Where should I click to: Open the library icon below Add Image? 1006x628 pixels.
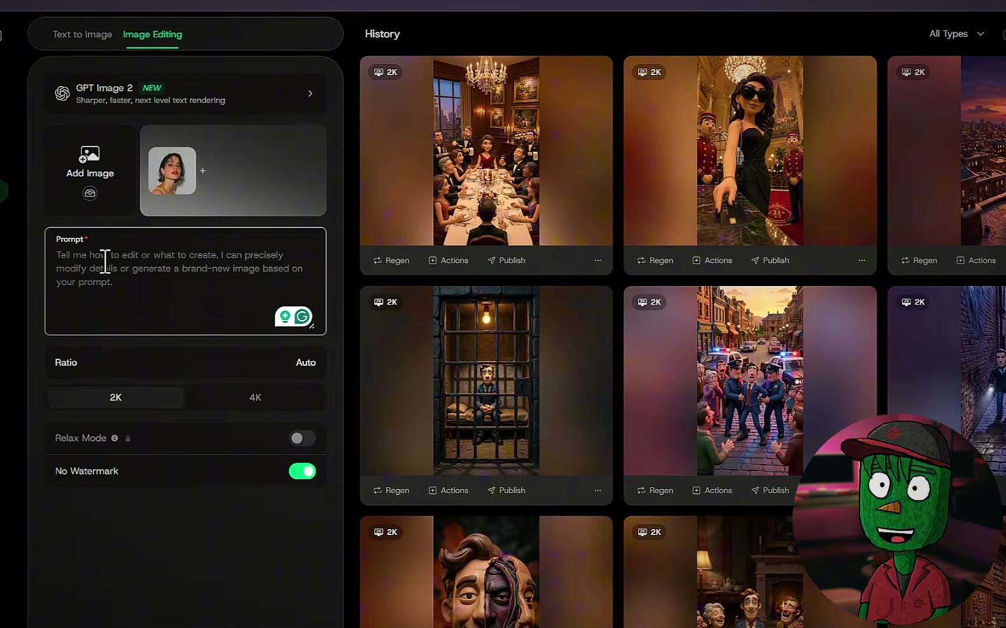pyautogui.click(x=90, y=193)
